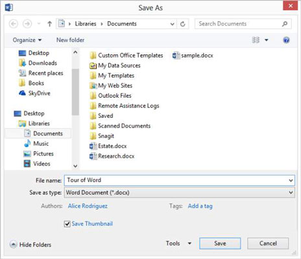This screenshot has height=259, width=301.
Task: Create a New folder
Action: (x=70, y=40)
